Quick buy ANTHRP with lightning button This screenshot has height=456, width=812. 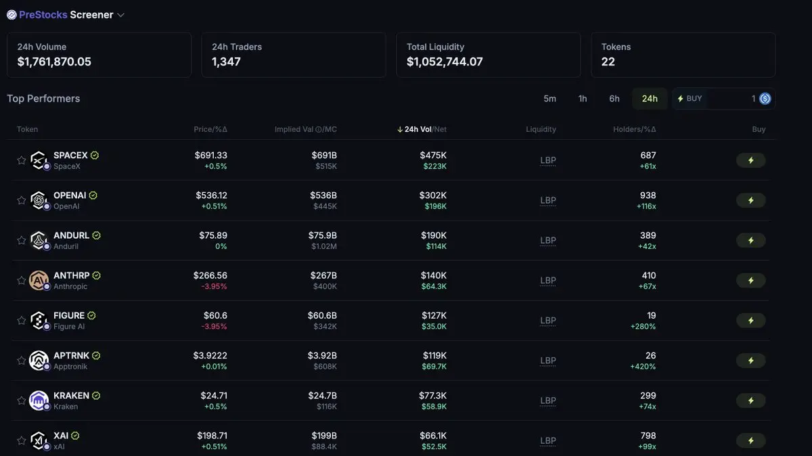750,280
